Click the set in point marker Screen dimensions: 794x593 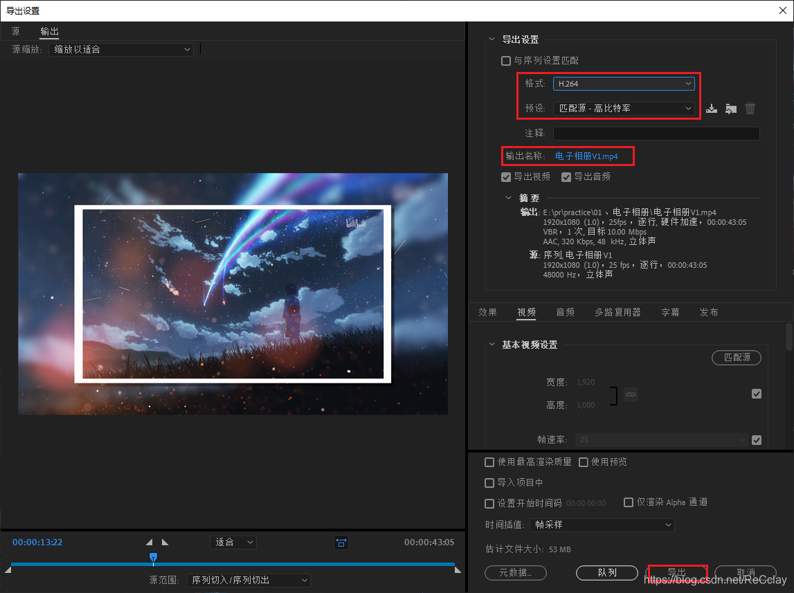point(149,542)
